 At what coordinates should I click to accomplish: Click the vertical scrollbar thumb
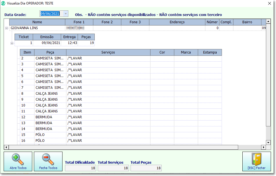coord(268,75)
